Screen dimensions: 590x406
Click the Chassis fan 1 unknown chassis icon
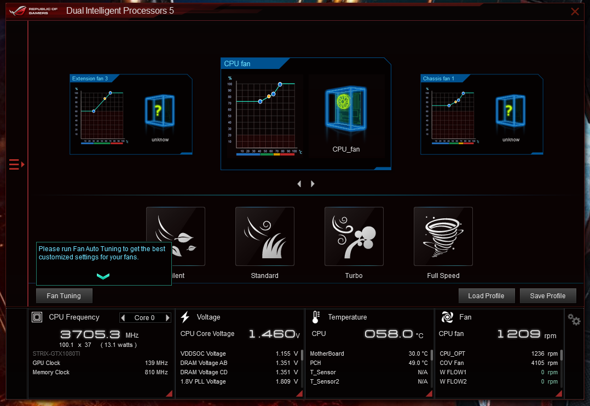click(511, 111)
